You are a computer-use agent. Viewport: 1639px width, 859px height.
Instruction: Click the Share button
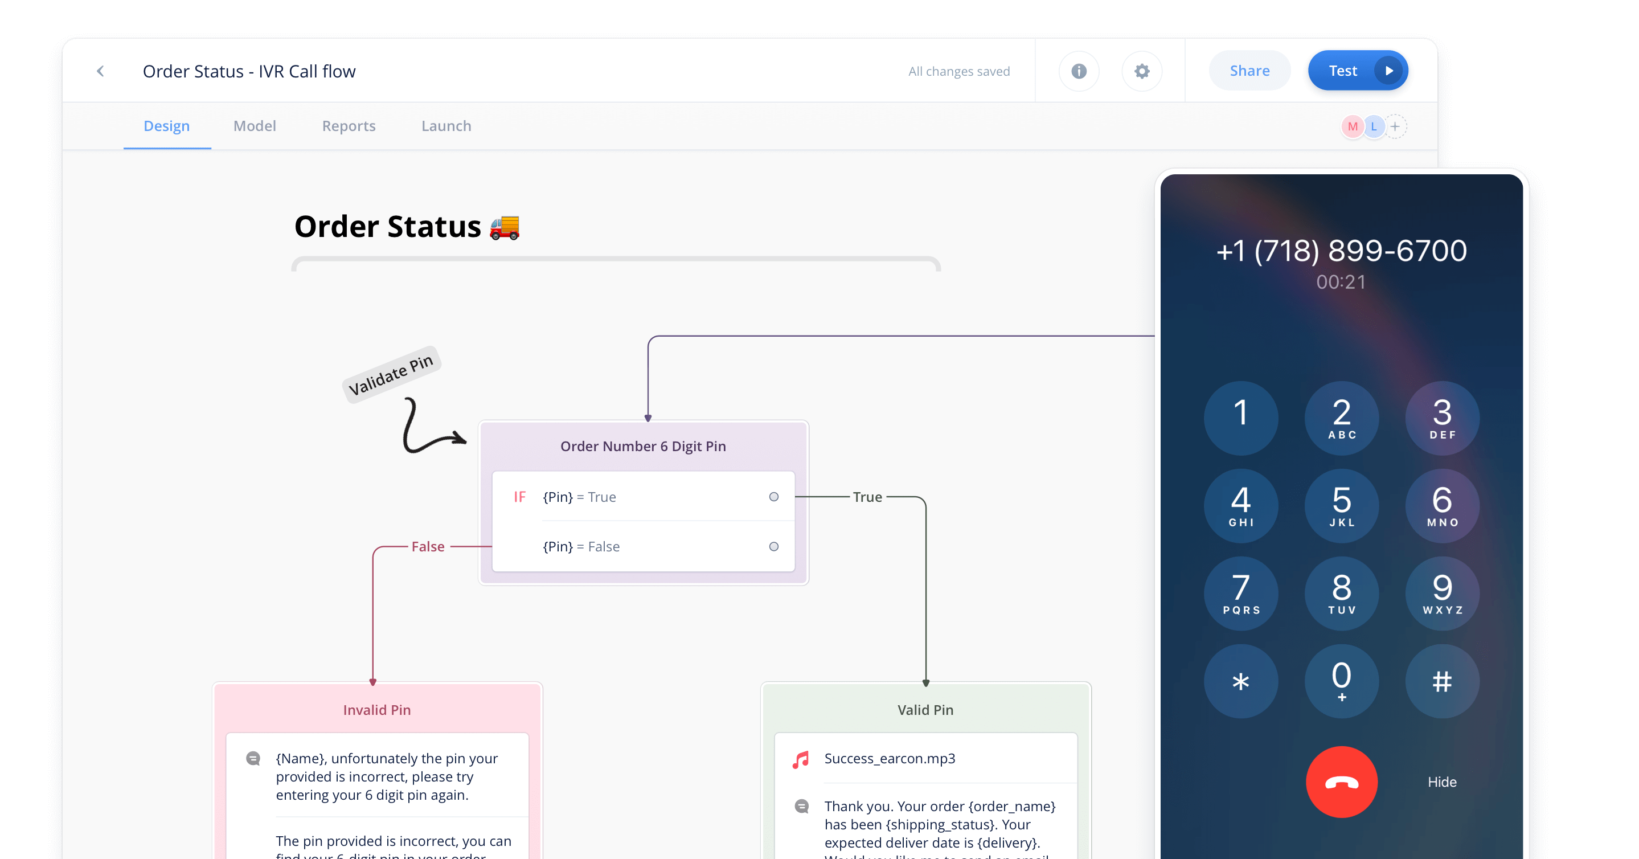[1249, 70]
